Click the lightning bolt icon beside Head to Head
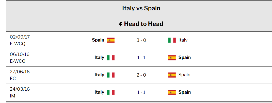Viewport: 272px width, 103px height. tap(121, 24)
